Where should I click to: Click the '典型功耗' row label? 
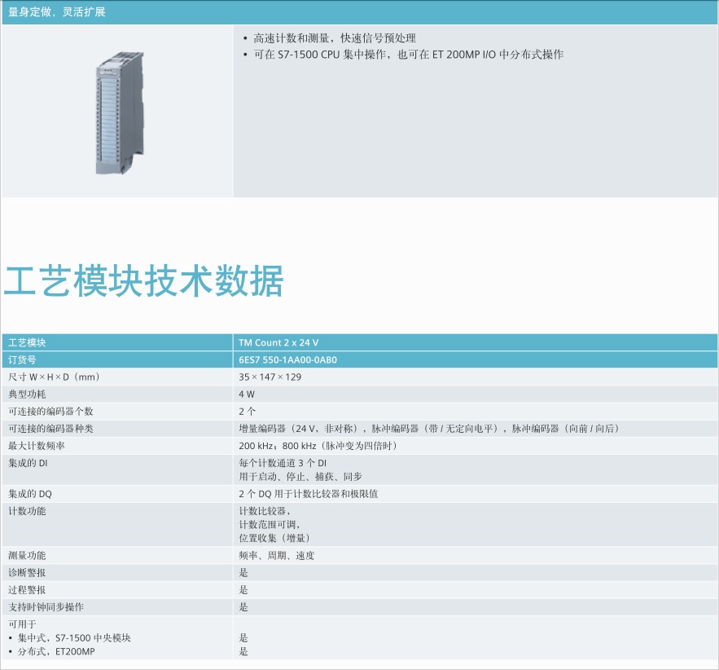click(x=27, y=395)
